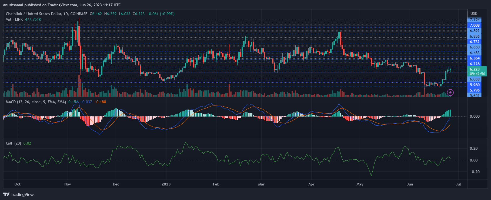Click the current price label 6.223
Viewport: 491px width, 200px height.
[x=475, y=69]
